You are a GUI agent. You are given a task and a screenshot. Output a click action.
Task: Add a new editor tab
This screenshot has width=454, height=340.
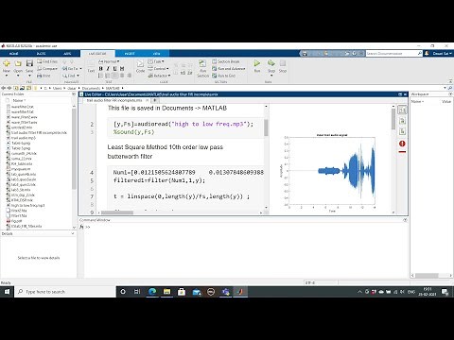pos(155,100)
